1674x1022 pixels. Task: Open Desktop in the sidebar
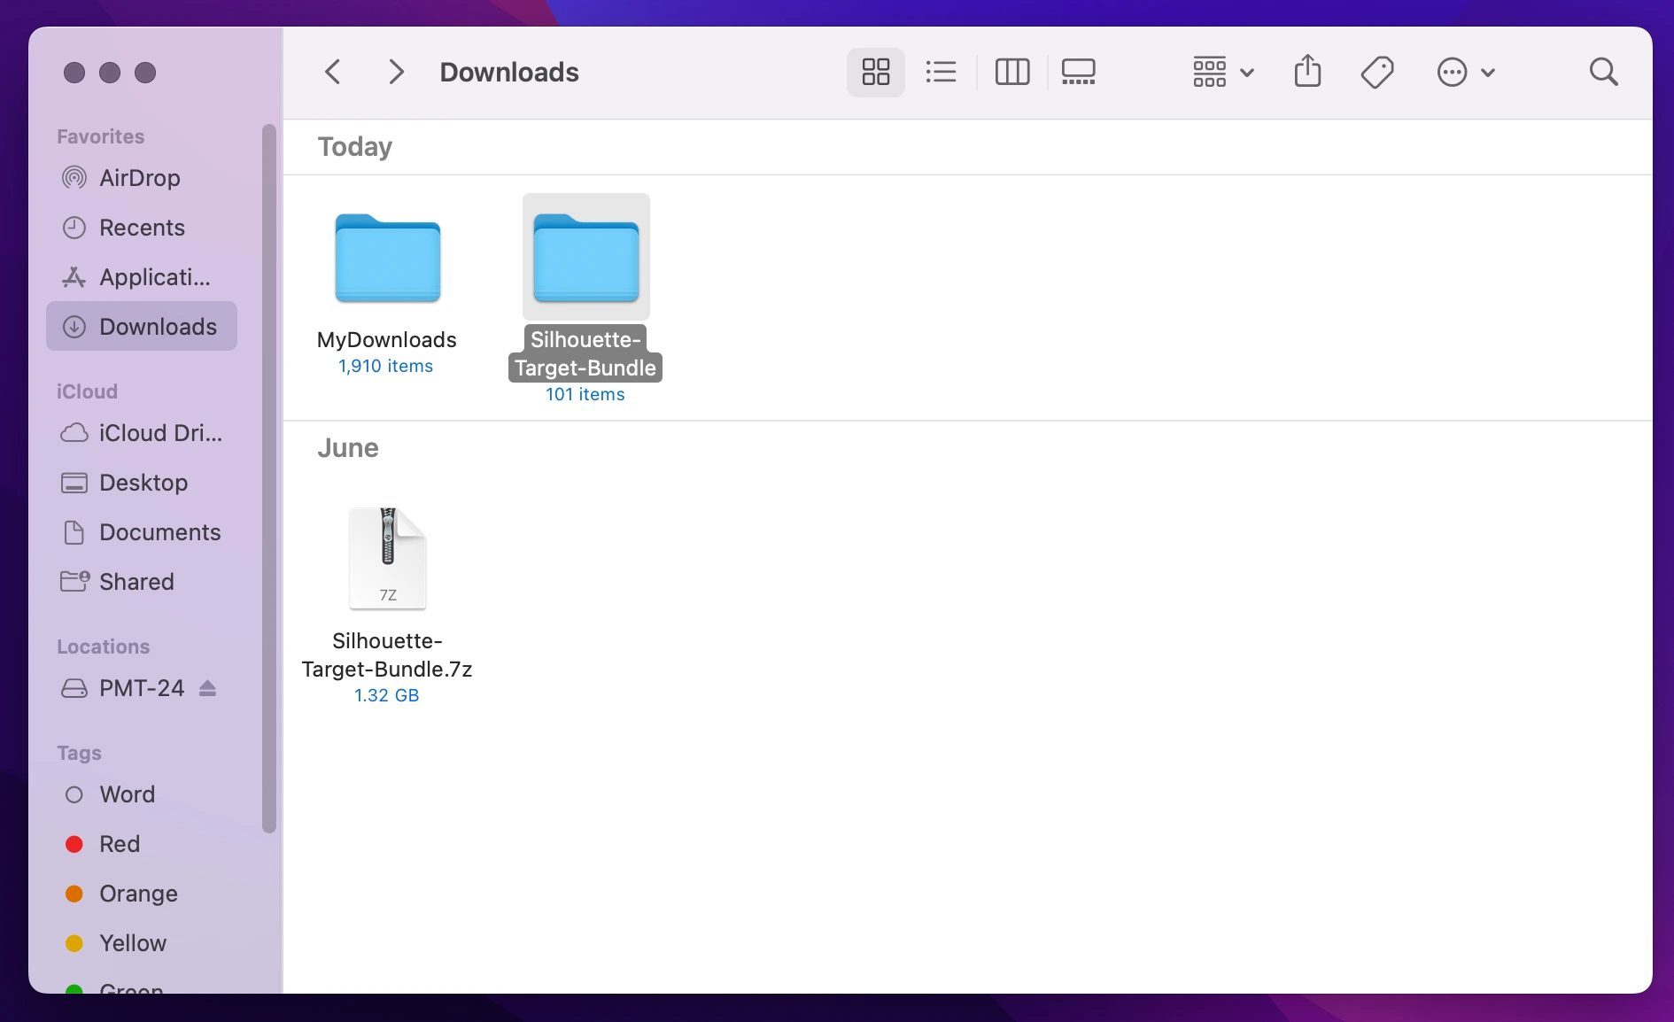tap(142, 483)
